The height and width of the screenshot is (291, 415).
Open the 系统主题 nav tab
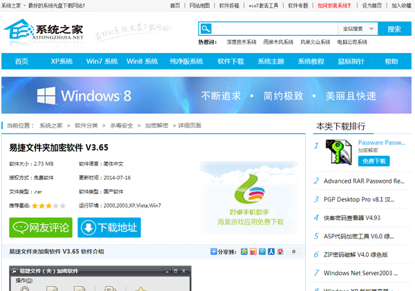[x=271, y=61]
